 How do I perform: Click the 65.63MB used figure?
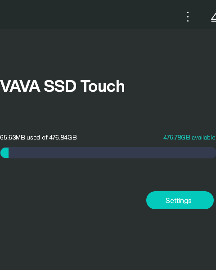pyautogui.click(x=13, y=137)
